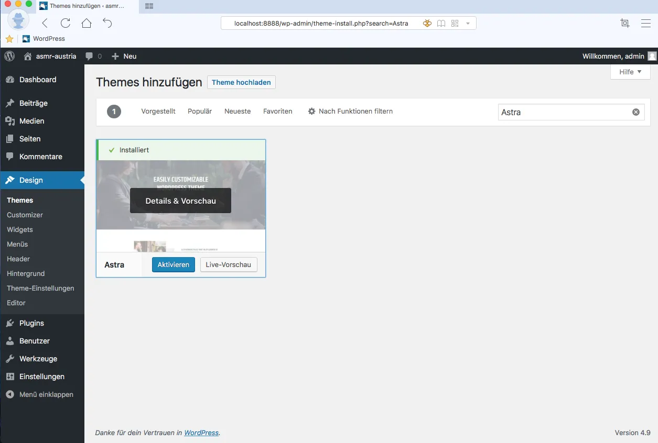Screen dimensions: 658x443
Task: Open the Seiten menu item
Action: [42, 139]
